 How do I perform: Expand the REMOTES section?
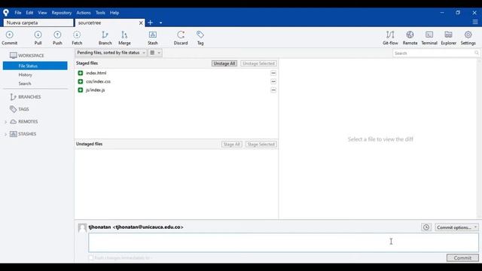[x=5, y=122]
